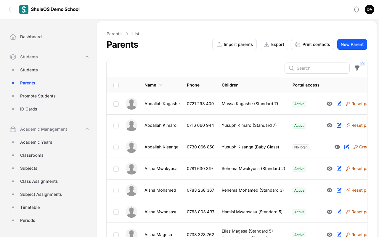Click phone number 0783 268 367
Screen dimensions: 379x237
(200, 190)
